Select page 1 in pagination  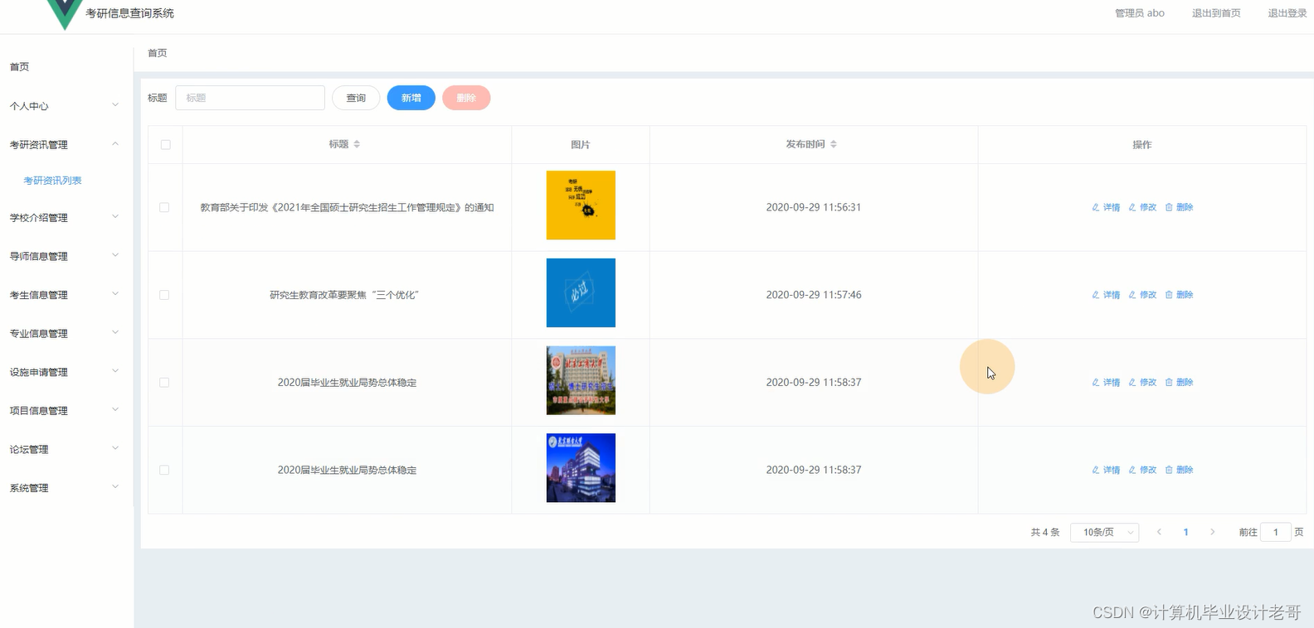pyautogui.click(x=1185, y=532)
